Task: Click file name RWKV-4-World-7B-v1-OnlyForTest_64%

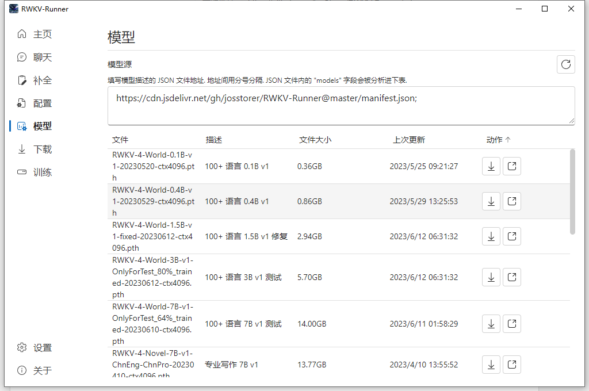Action: 152,324
